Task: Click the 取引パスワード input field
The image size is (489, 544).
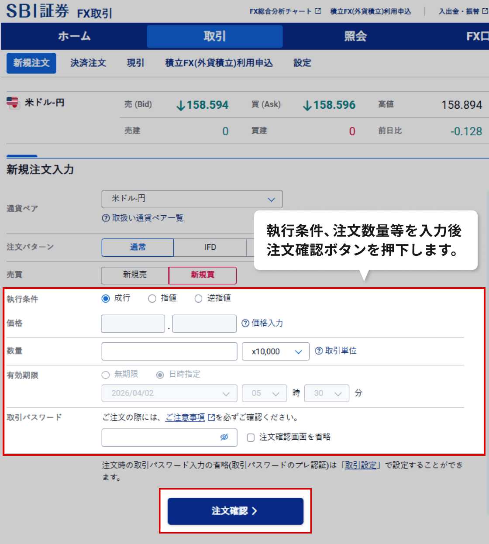Action: click(x=169, y=437)
